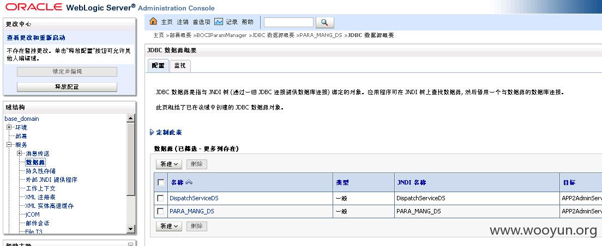Viewport: 602px width, 246px height.
Task: Collapse the 服务 tree node
Action: 9,145
